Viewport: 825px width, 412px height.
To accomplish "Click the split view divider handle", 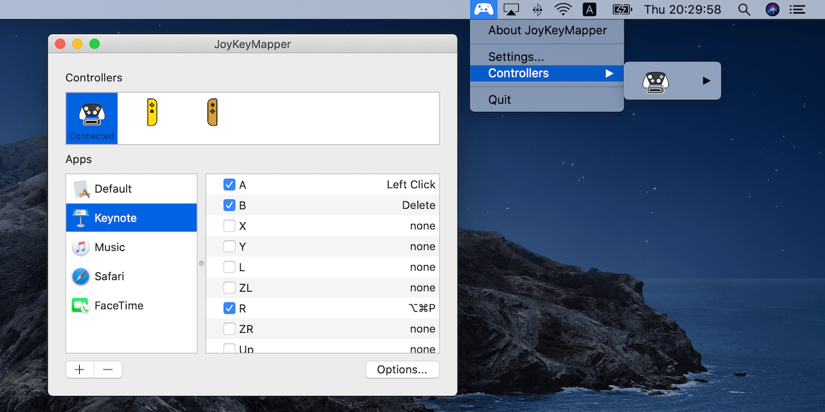I will pos(201,263).
